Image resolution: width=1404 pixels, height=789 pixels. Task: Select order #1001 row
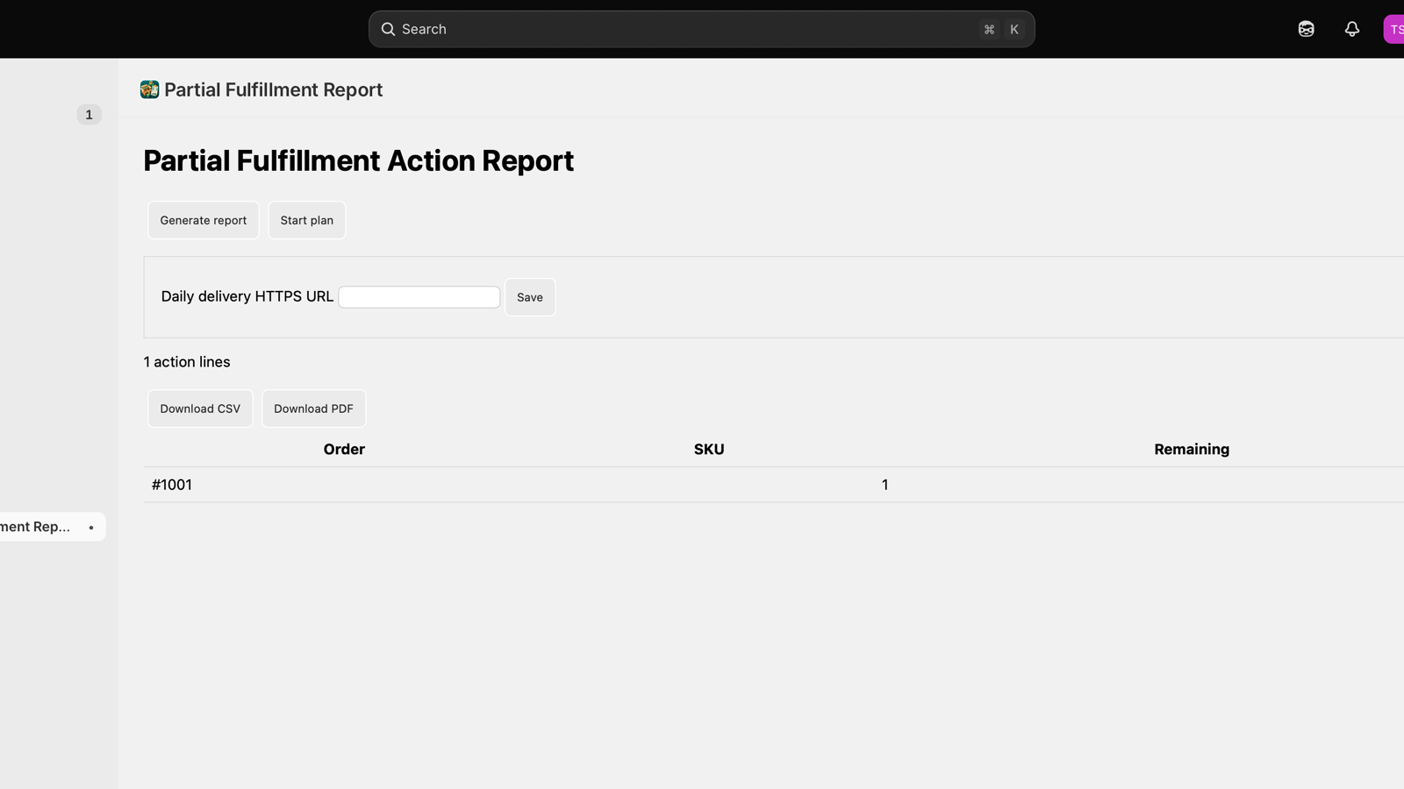[x=774, y=485]
